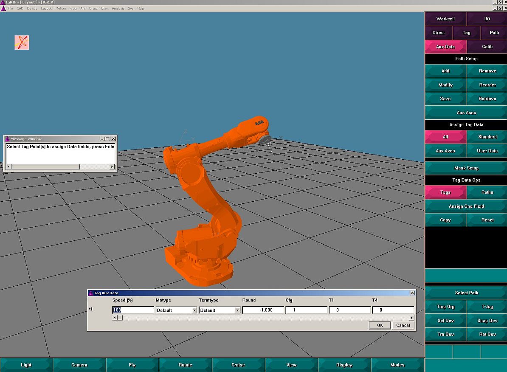
Task: Click the wide Aux Axes button under Path Setup
Action: 466,113
